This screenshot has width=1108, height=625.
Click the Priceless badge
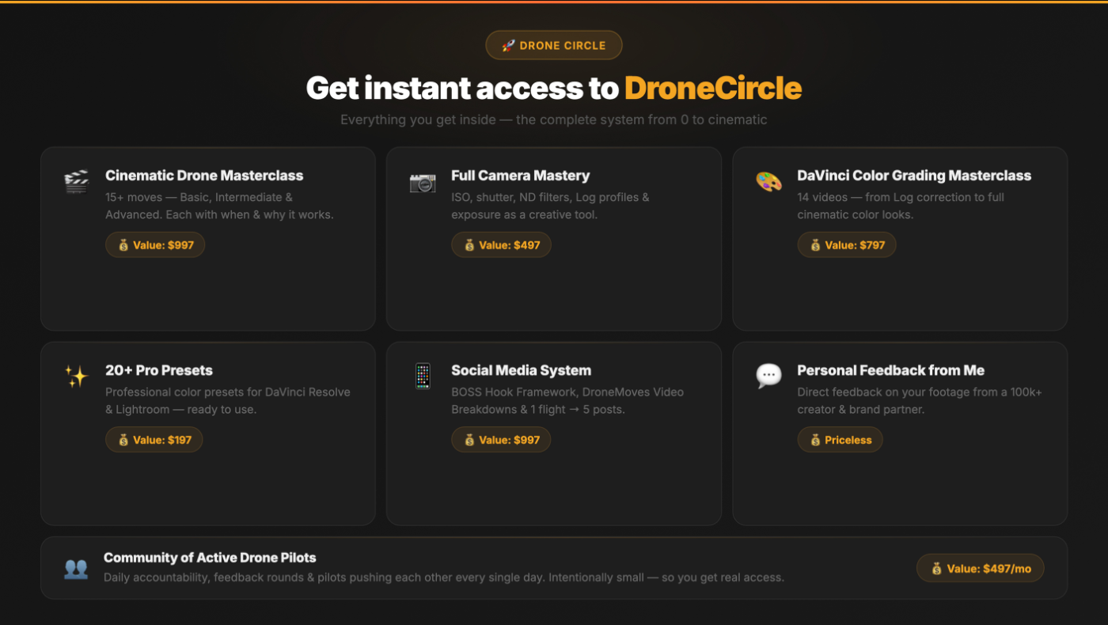(840, 440)
